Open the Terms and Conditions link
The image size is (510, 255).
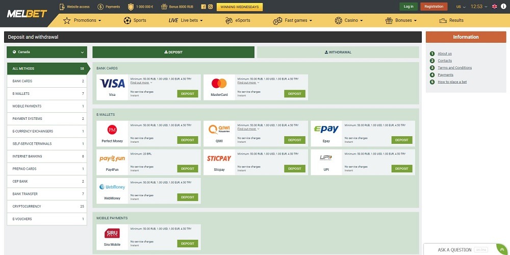coord(454,68)
